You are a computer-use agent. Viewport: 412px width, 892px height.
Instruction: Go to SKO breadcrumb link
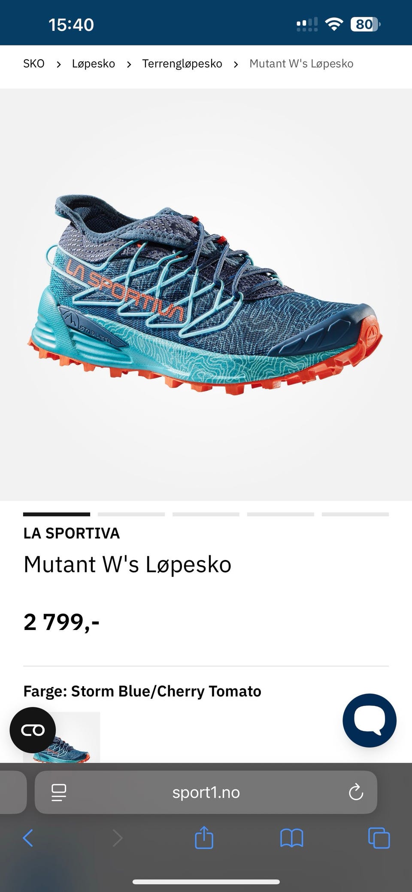(x=34, y=64)
